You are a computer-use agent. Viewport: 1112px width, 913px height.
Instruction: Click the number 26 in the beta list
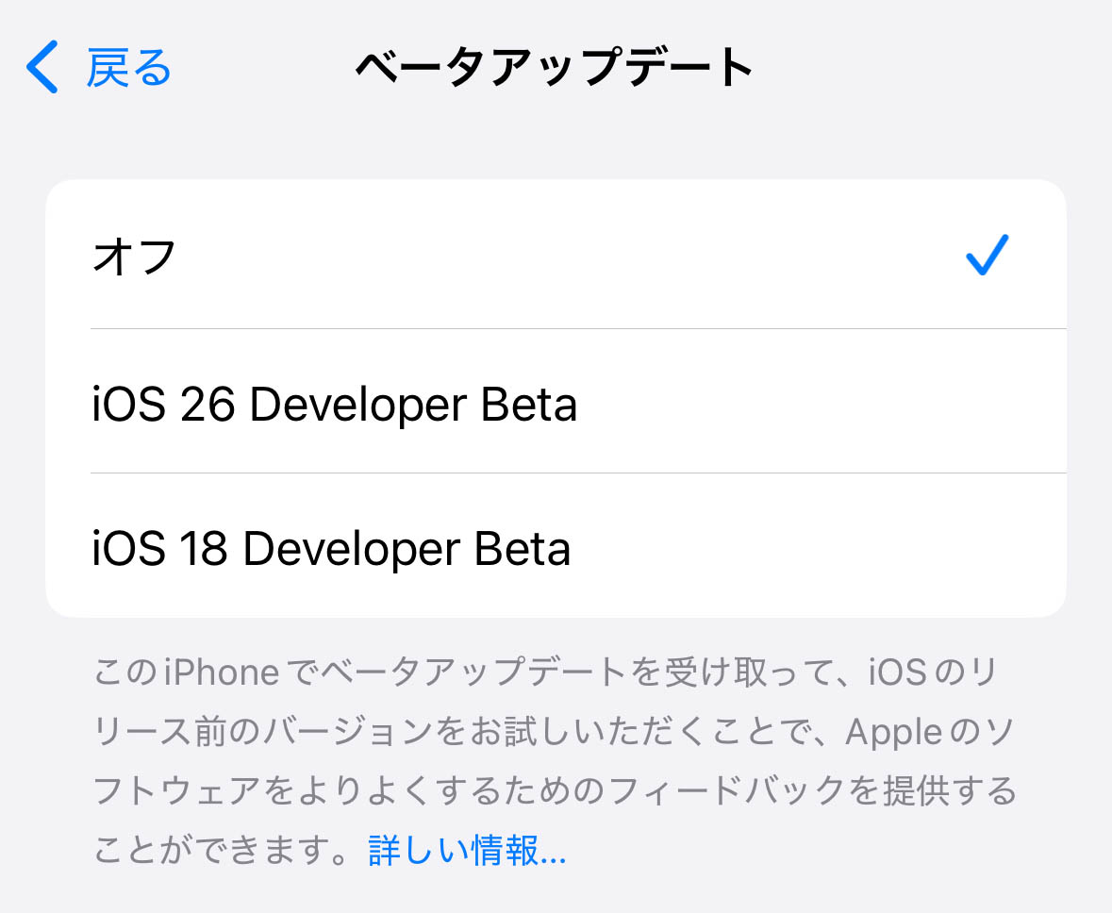pyautogui.click(x=207, y=405)
